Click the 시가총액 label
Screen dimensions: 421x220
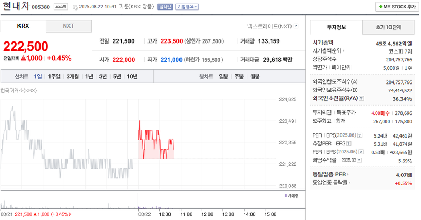[323, 43]
